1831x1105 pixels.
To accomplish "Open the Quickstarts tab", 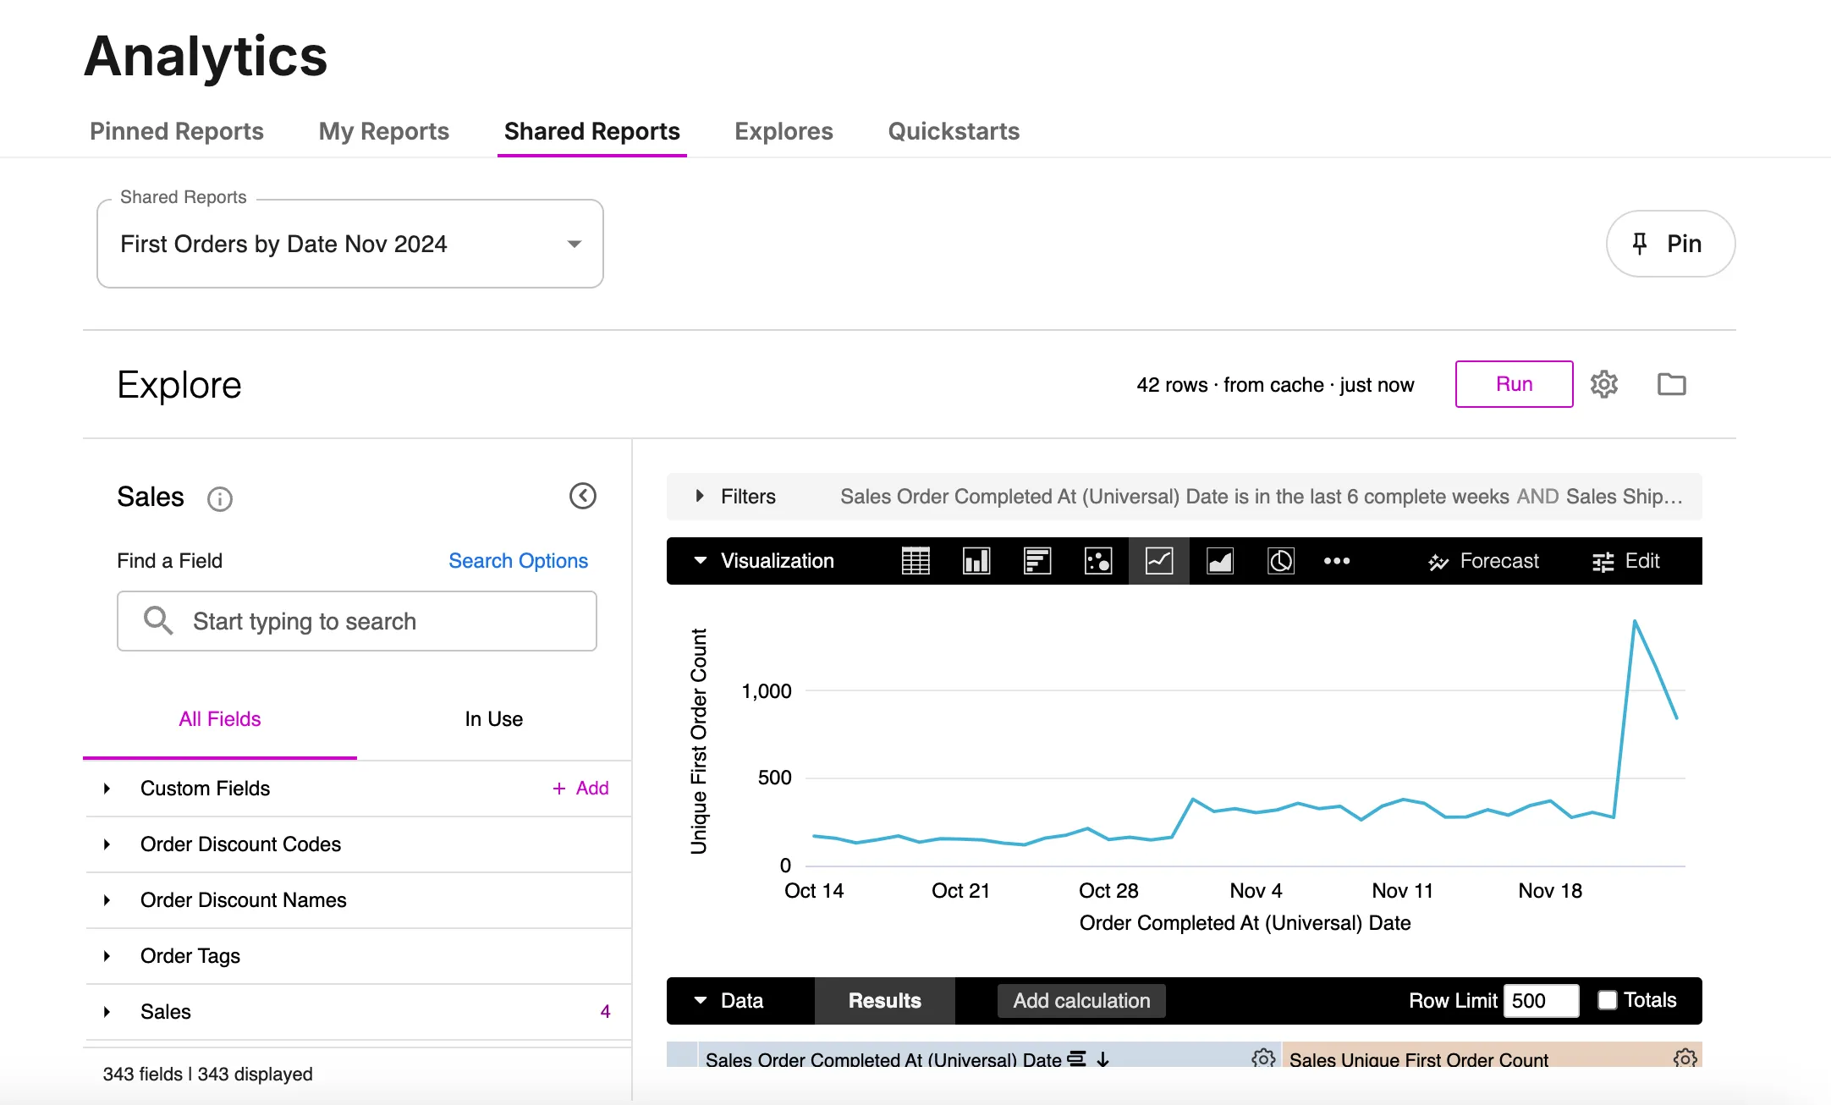I will [954, 131].
